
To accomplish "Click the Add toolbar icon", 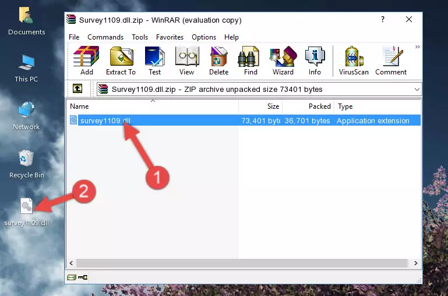I will pyautogui.click(x=86, y=60).
